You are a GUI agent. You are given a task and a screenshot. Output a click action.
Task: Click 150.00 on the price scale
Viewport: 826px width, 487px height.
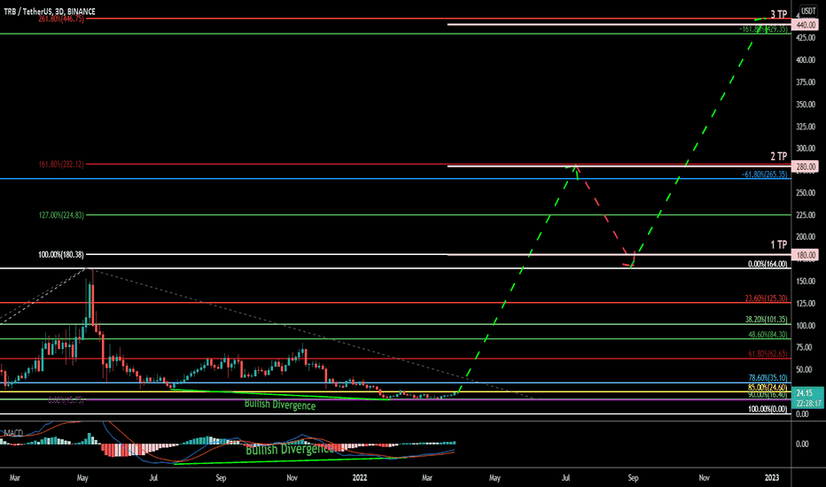[806, 282]
